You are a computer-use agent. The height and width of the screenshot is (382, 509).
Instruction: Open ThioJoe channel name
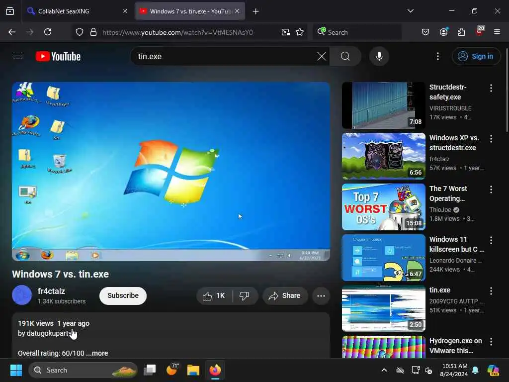pyautogui.click(x=440, y=210)
